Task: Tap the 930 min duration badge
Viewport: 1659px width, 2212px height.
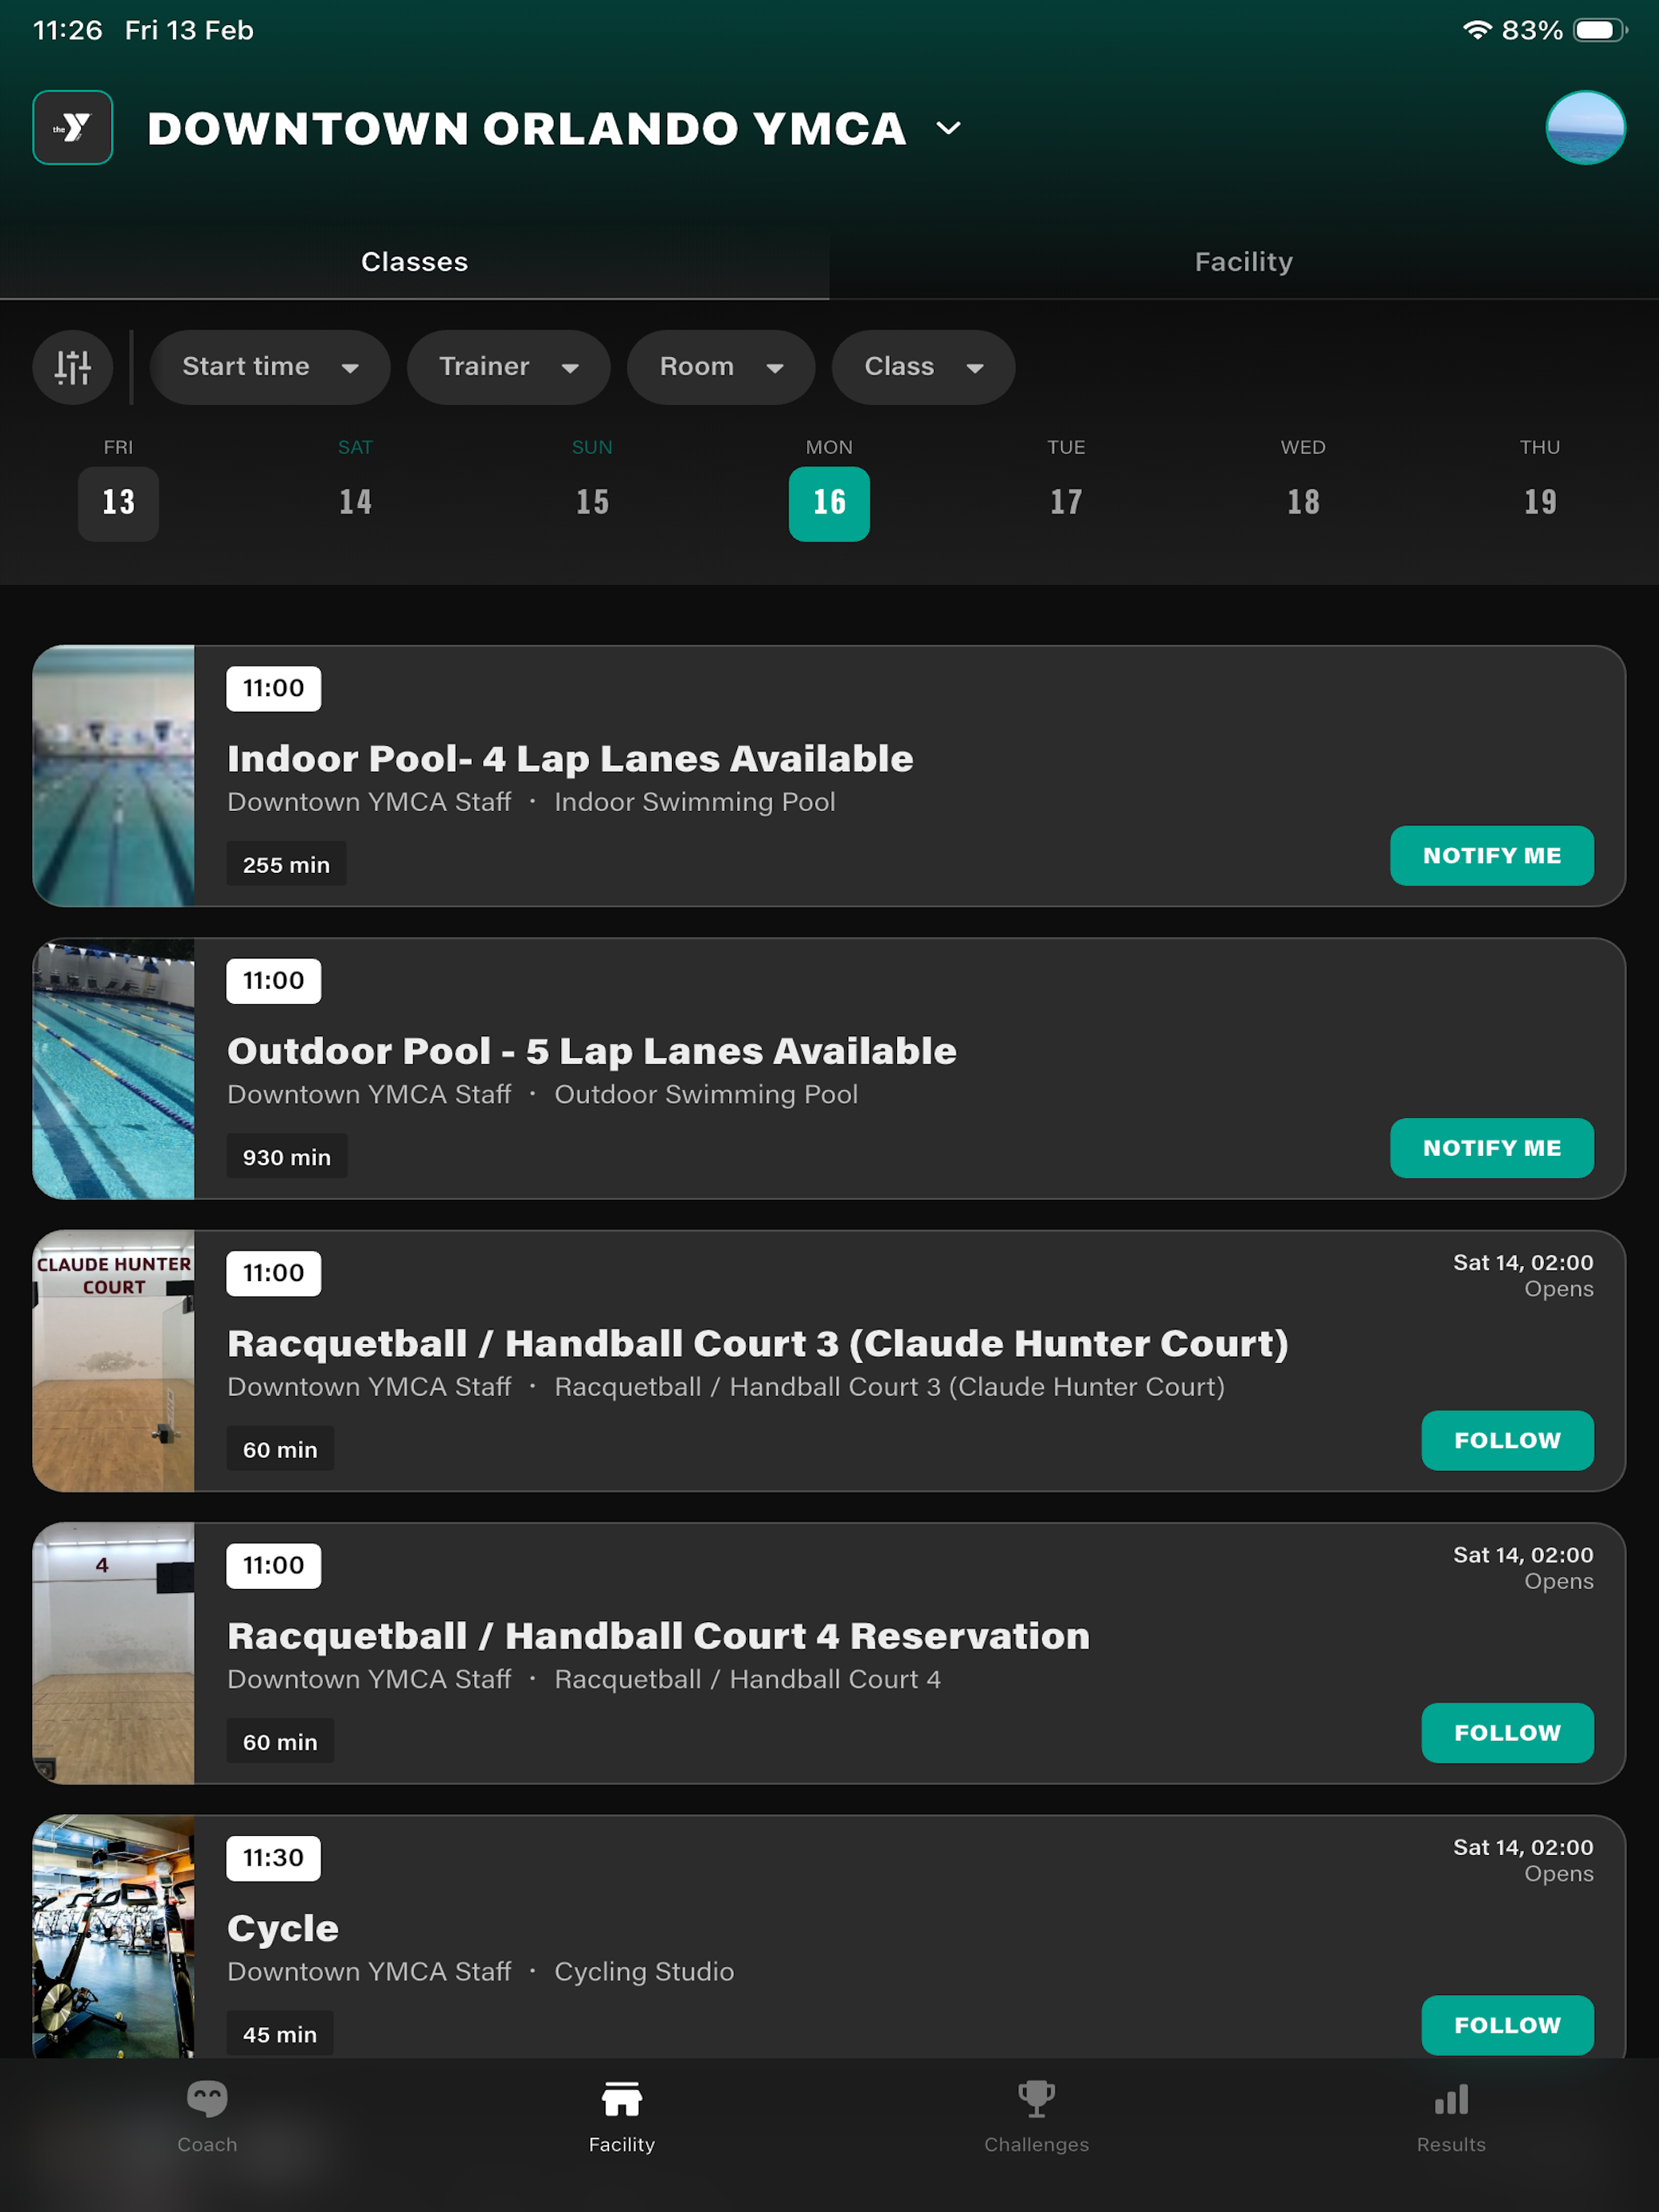Action: 287,1156
